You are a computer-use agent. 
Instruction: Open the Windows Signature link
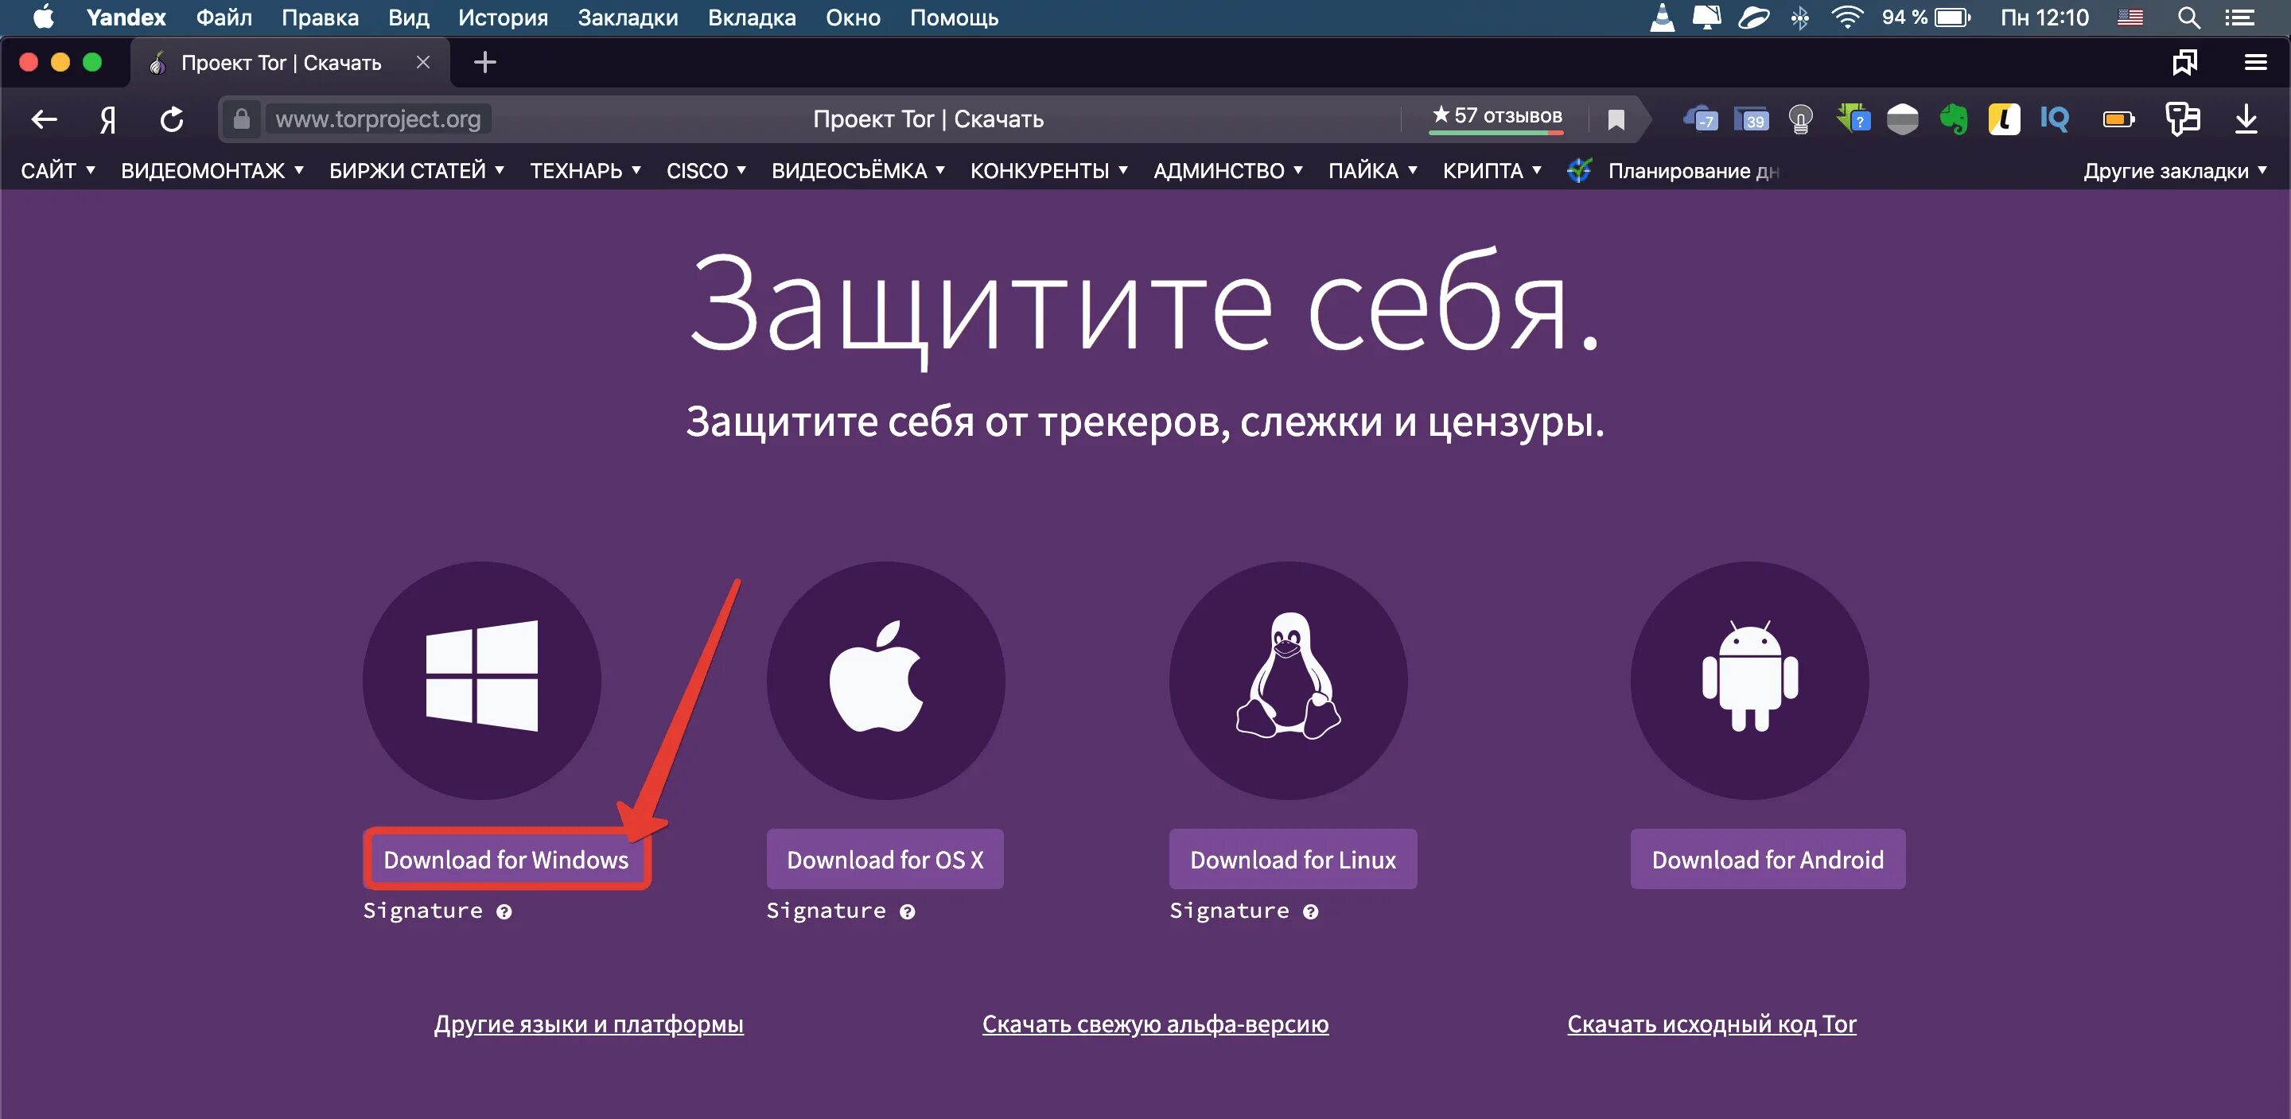(x=422, y=911)
